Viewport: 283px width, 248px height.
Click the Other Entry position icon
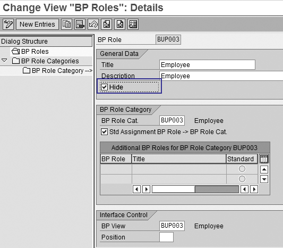pyautogui.click(x=133, y=24)
